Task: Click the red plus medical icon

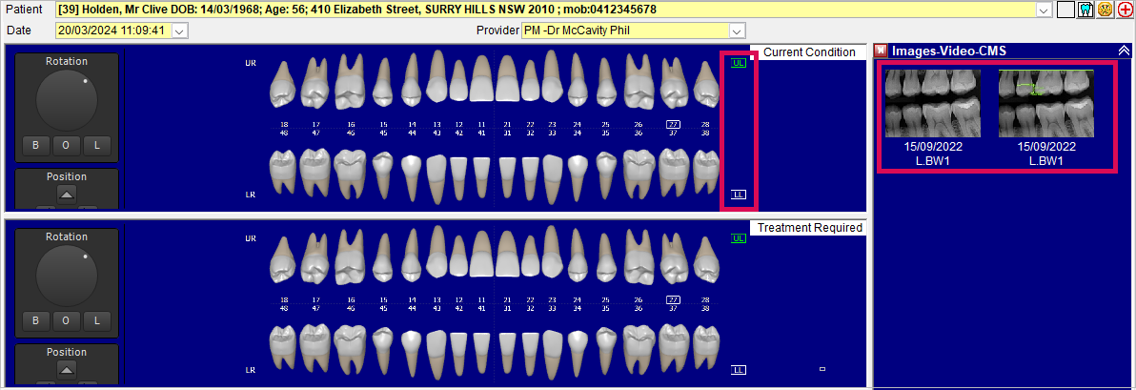Action: pos(1125,10)
